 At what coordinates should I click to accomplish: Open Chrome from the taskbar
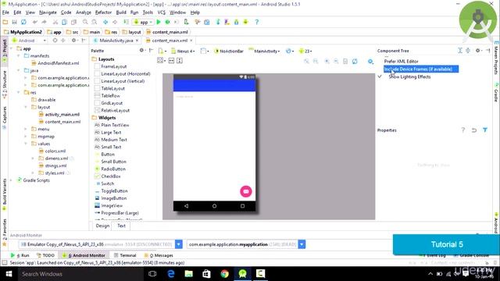tap(224, 274)
